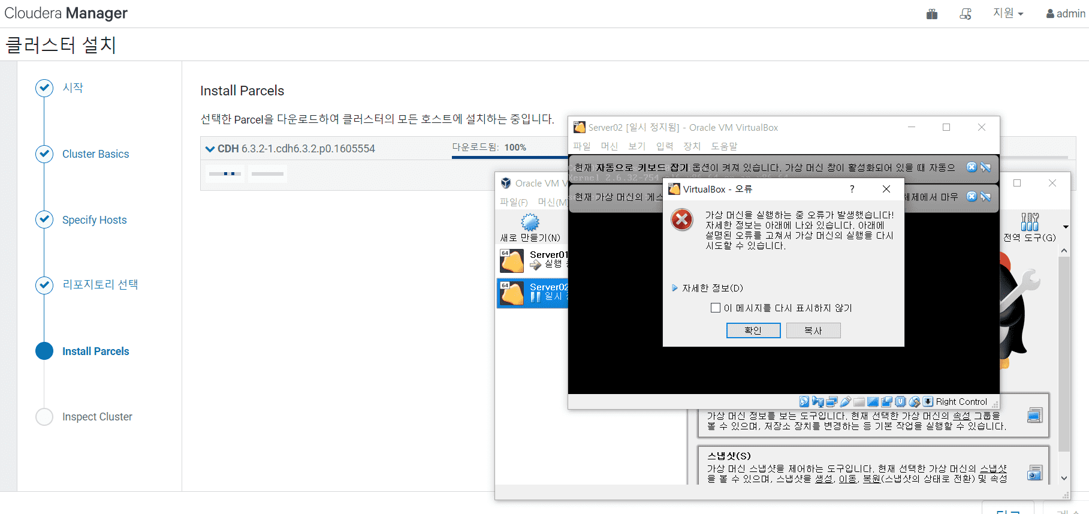Open Global Tools dropdown arrow
1089x514 pixels.
pyautogui.click(x=1066, y=227)
